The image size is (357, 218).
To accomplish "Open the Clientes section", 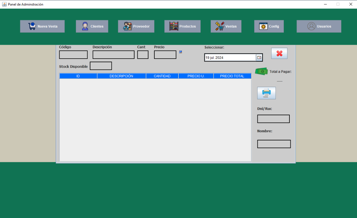I will (x=92, y=26).
